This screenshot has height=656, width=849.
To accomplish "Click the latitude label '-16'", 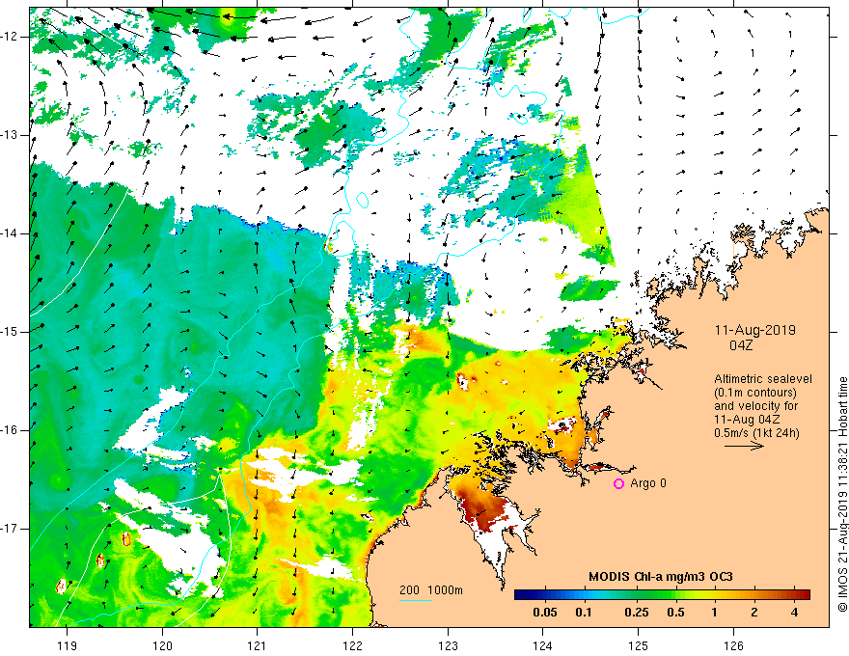I will tap(10, 430).
